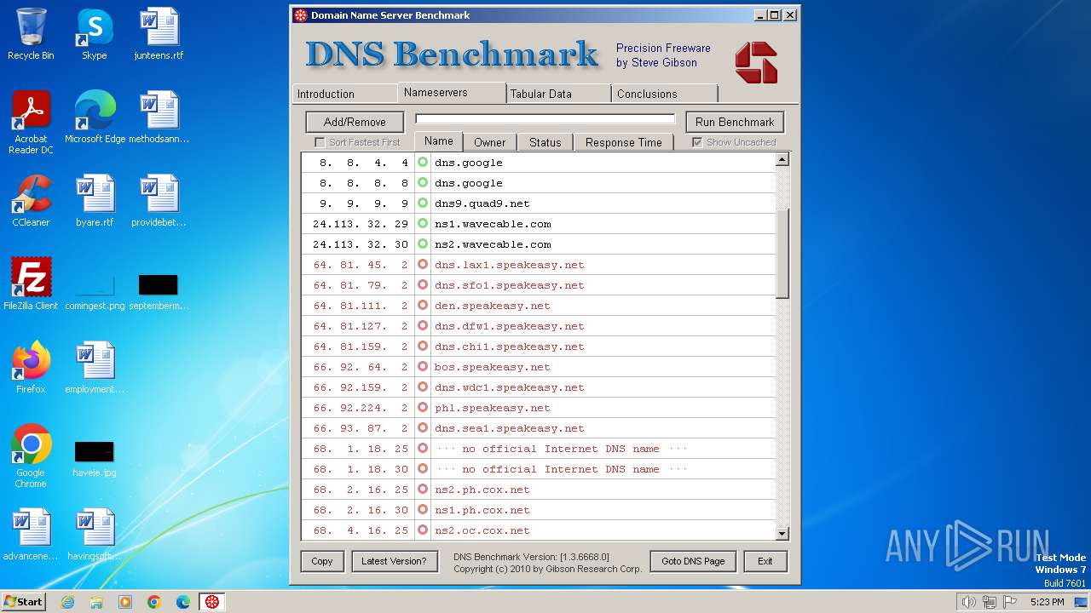1091x613 pixels.
Task: Click Add/Remove button
Action: [355, 122]
